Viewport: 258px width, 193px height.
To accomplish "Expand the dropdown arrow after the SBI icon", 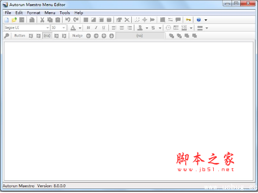I will 191,28.
